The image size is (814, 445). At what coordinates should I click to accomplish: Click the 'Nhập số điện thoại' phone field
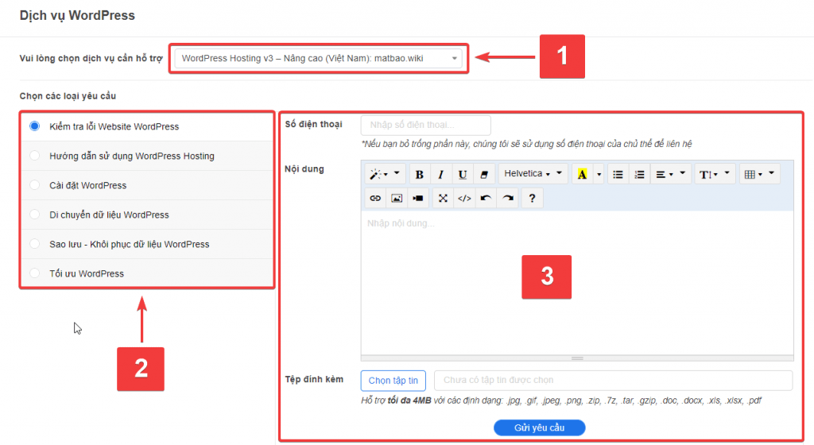(x=425, y=125)
